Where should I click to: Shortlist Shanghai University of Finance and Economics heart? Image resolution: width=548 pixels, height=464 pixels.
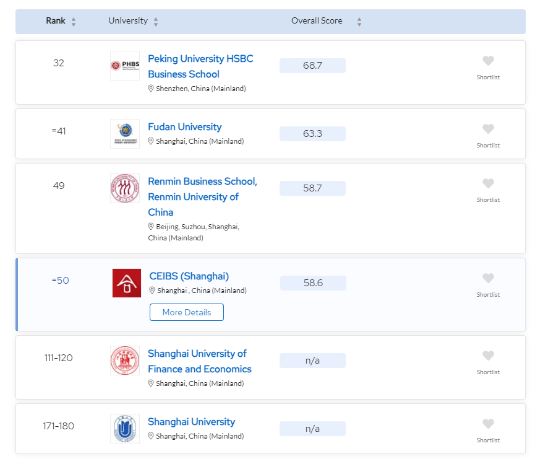(488, 356)
